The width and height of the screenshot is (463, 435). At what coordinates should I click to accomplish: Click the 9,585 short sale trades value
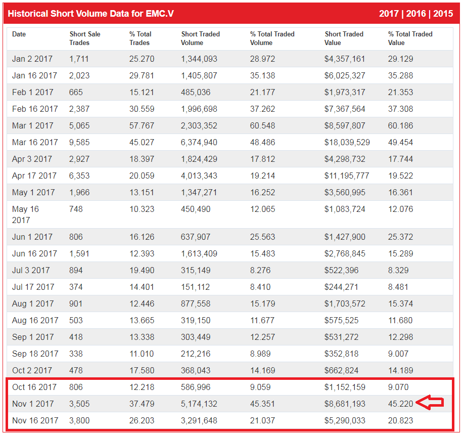[x=79, y=143]
